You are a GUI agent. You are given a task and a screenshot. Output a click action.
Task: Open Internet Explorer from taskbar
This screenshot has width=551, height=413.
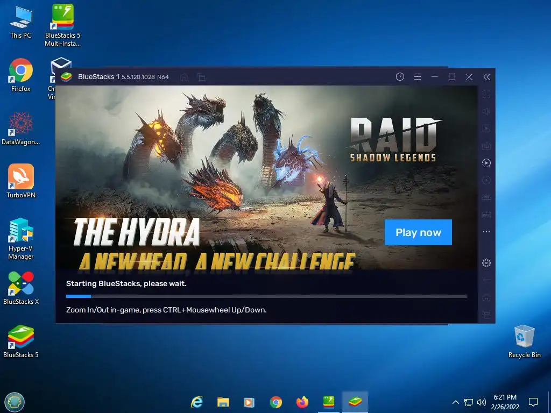click(x=197, y=402)
